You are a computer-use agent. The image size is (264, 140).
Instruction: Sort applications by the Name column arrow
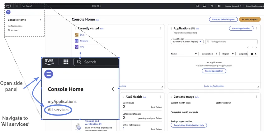(x=196, y=54)
